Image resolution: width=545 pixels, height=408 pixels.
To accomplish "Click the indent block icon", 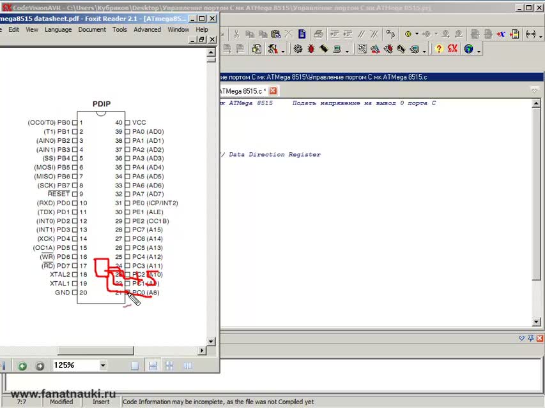I will click(x=334, y=34).
